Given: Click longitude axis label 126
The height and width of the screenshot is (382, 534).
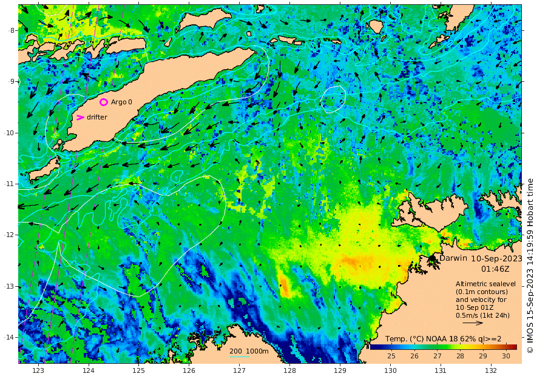Looking at the screenshot, I should click(189, 370).
